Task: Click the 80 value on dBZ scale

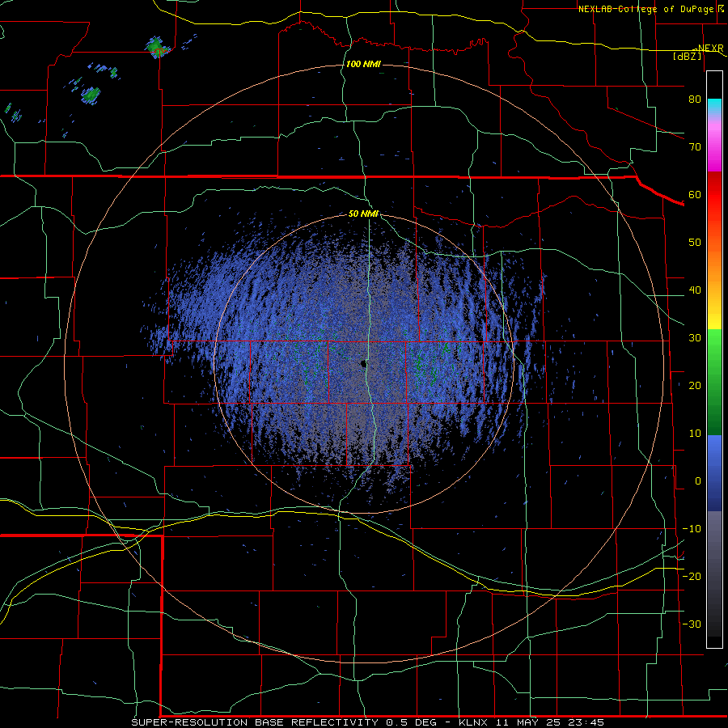Action: click(695, 99)
